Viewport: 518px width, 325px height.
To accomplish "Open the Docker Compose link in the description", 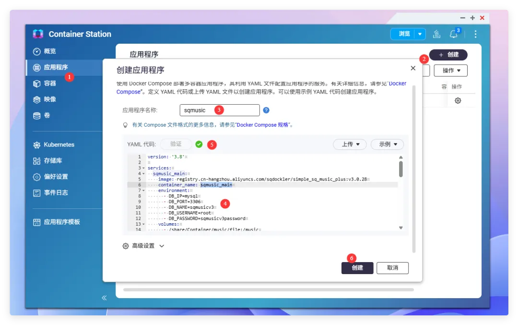I will coord(398,84).
